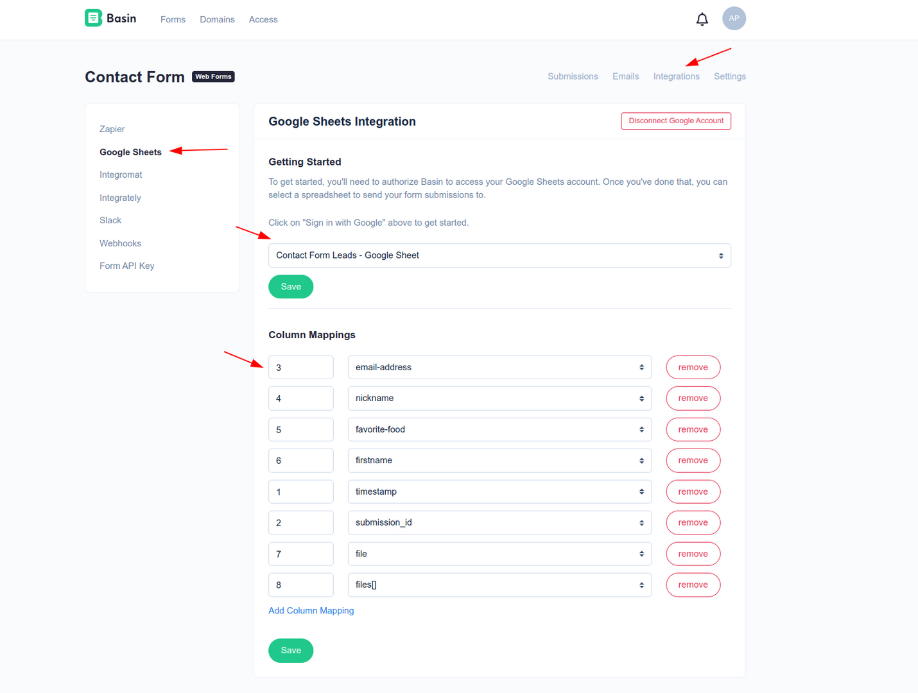The width and height of the screenshot is (918, 693).
Task: Open the files[] mapping dropdown
Action: pos(499,585)
